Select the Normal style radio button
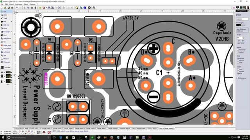The height and width of the screenshot is (140, 250). 238,61
